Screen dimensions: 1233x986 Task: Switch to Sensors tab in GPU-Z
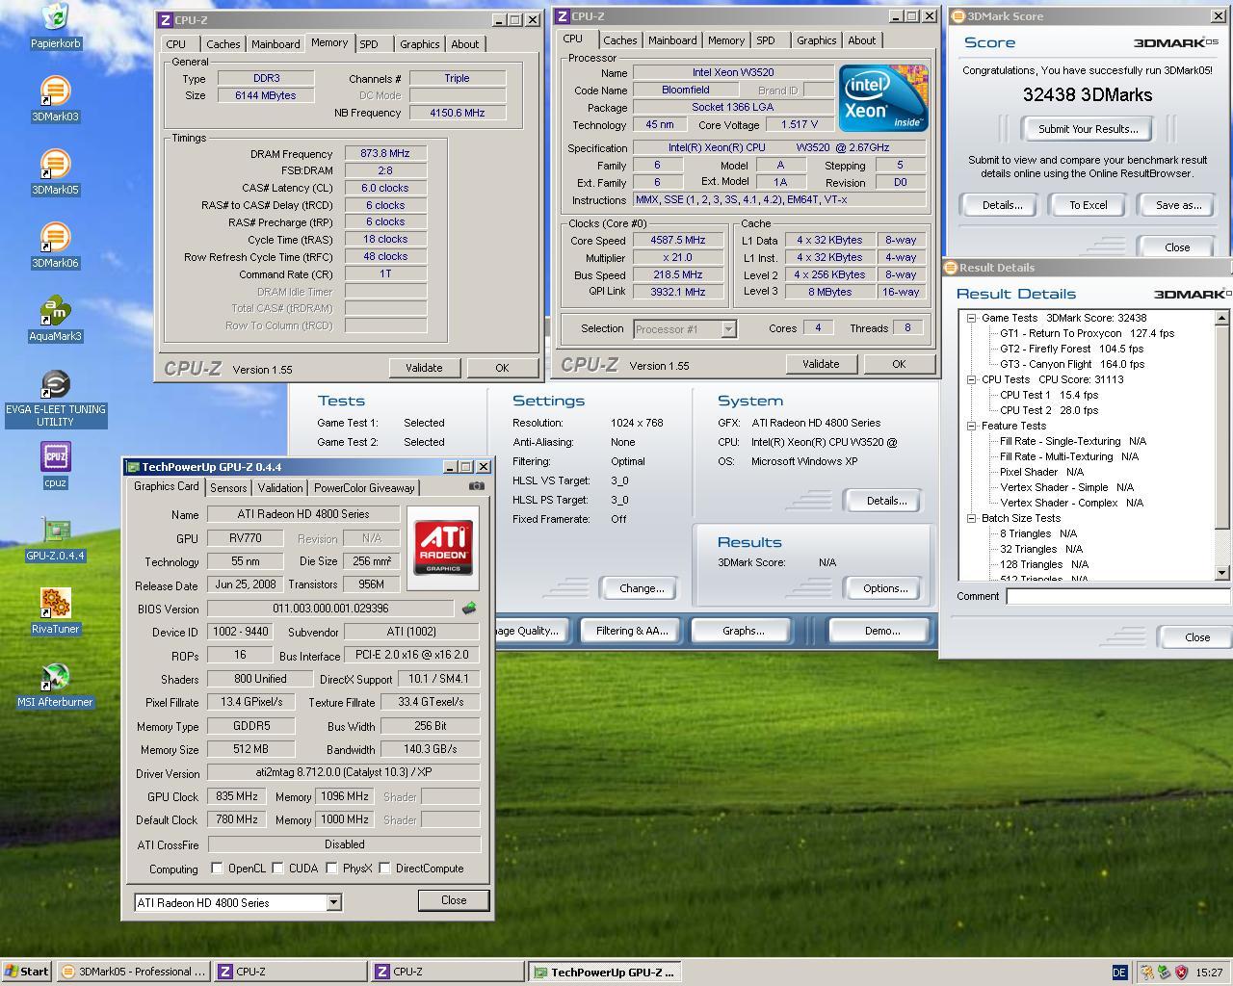tap(228, 488)
